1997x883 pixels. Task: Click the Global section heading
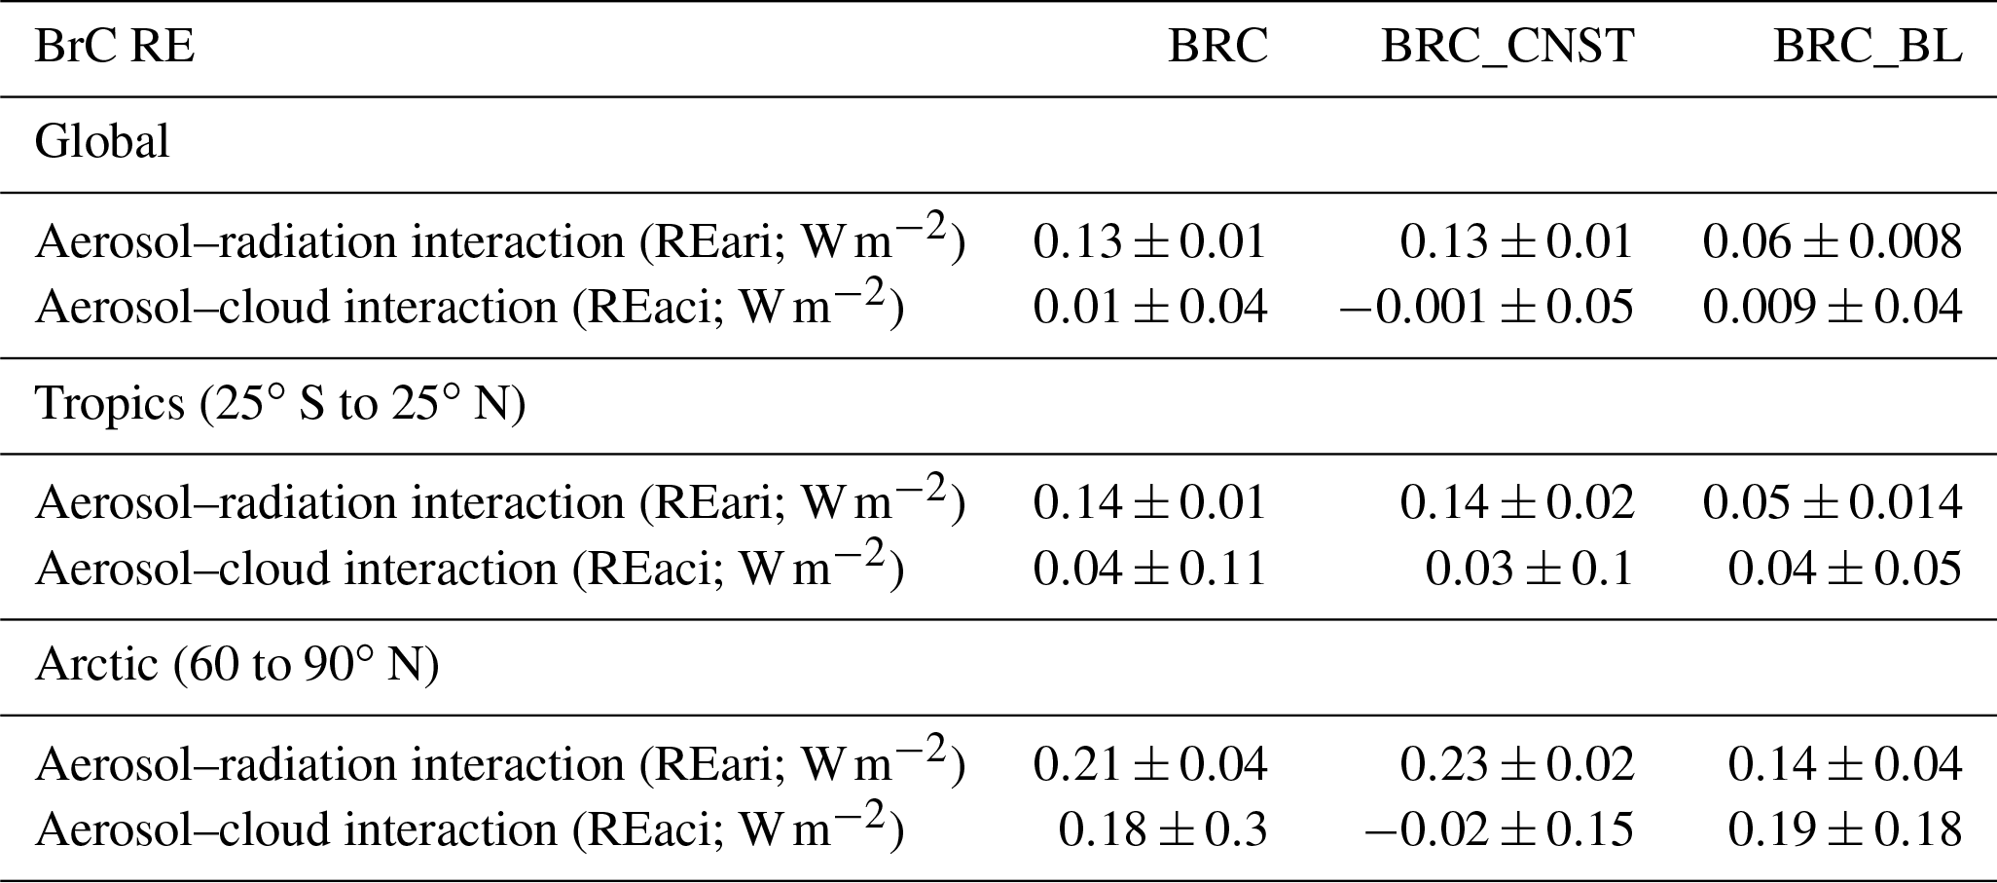102,142
